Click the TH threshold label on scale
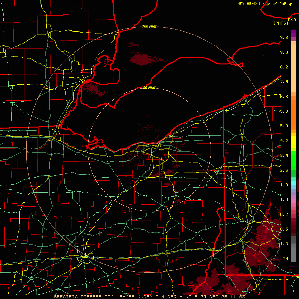This screenshot has width=299, height=299. pyautogui.click(x=285, y=259)
